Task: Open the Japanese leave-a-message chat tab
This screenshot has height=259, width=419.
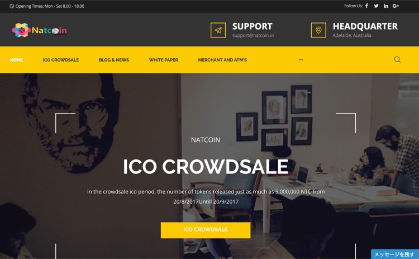Action: 394,254
